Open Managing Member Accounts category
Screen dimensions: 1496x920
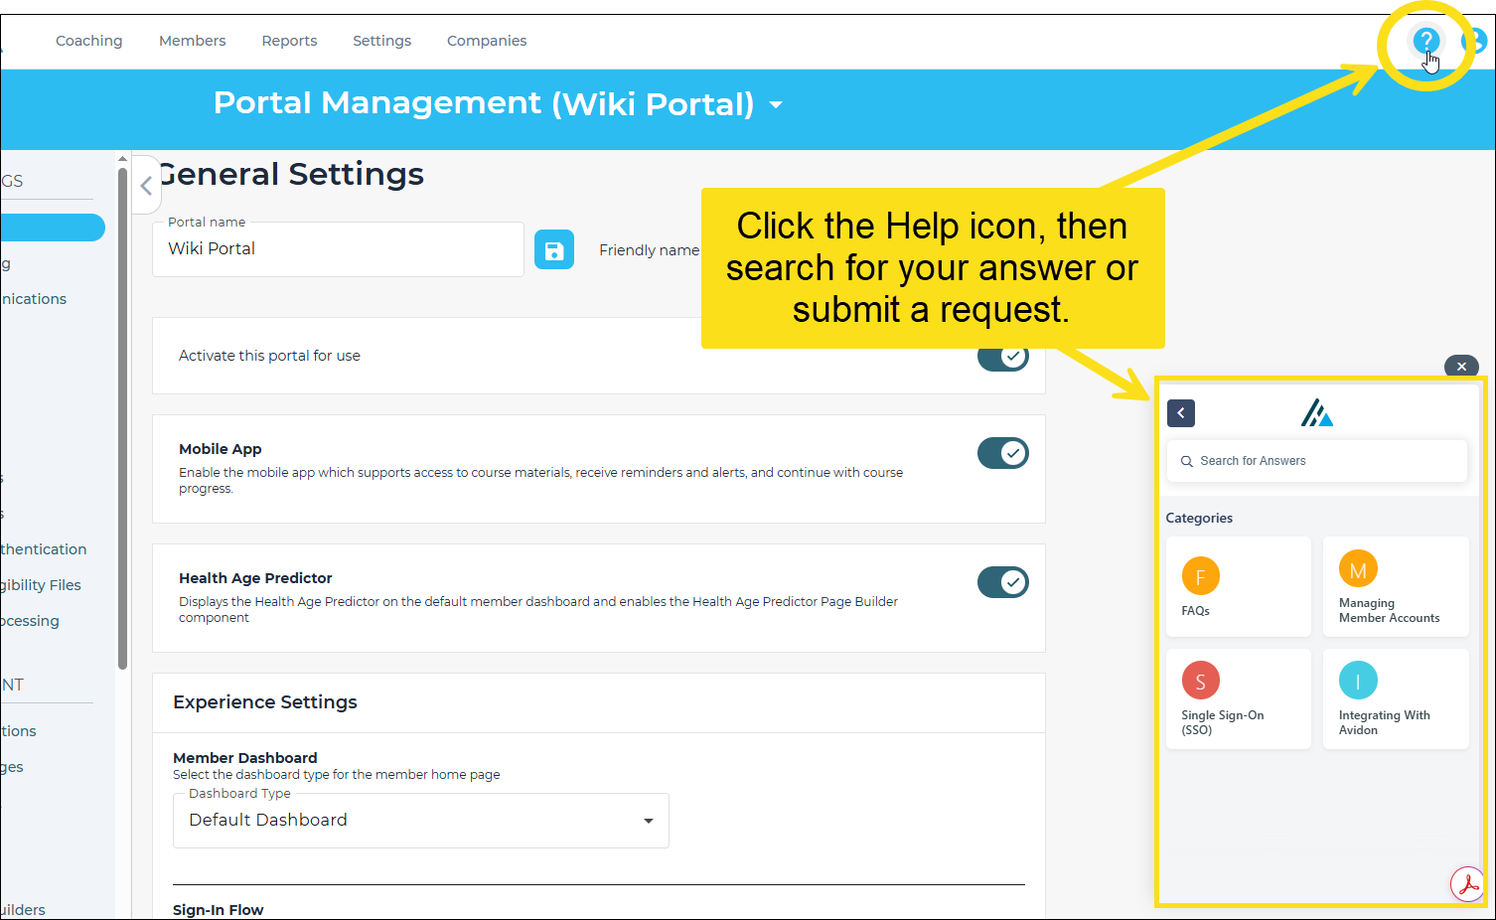click(x=1396, y=586)
